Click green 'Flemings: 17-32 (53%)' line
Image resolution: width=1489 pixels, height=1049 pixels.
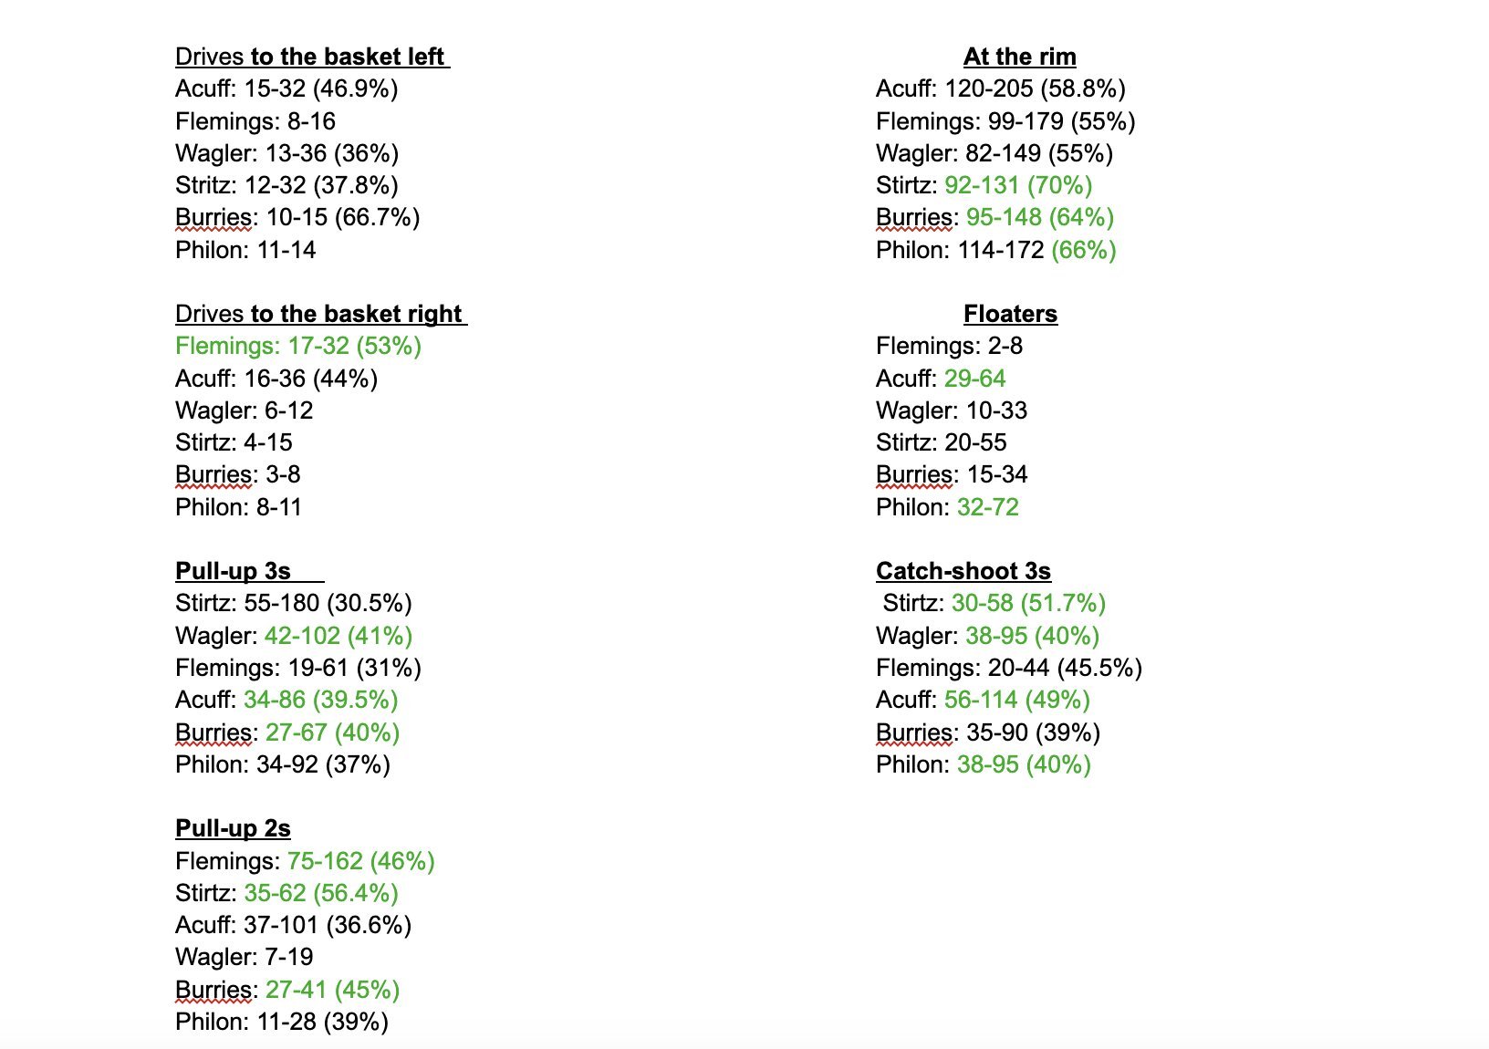[x=298, y=346]
